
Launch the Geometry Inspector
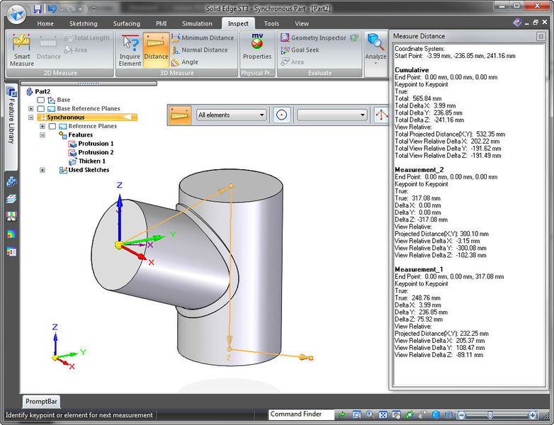pos(313,38)
